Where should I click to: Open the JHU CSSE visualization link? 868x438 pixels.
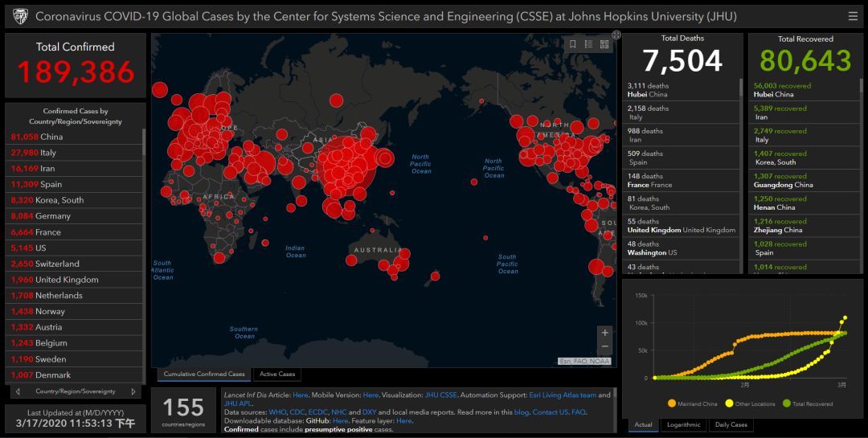click(440, 395)
